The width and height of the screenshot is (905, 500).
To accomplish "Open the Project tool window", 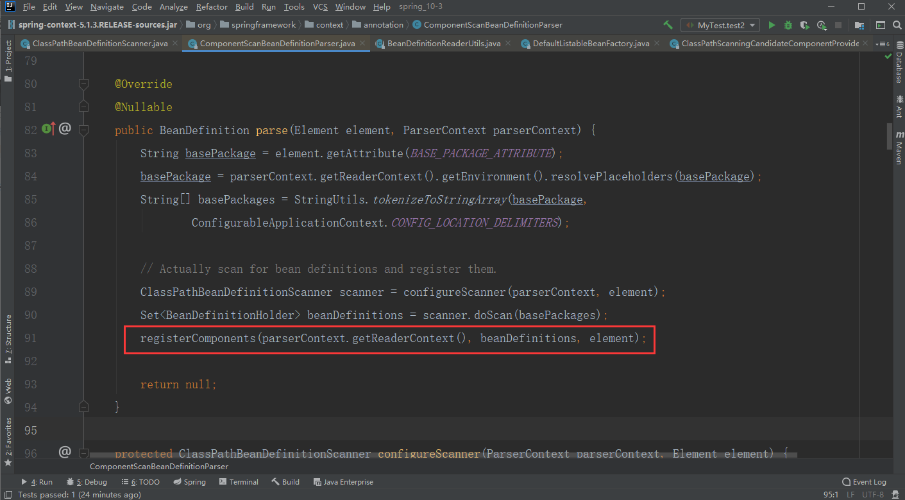I will pyautogui.click(x=8, y=61).
